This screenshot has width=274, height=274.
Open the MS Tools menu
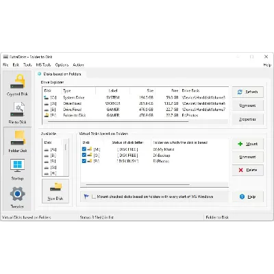[x=43, y=65]
